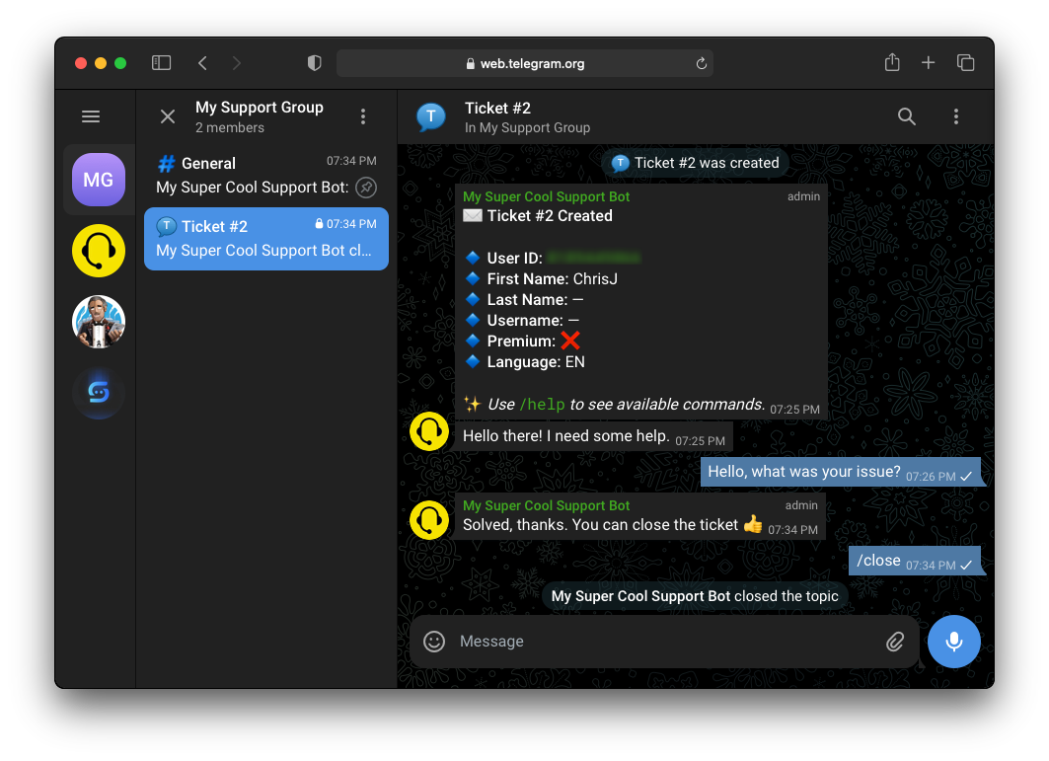Open My Super Cool Support Bot sender name in ticket message
Screen dimensions: 1049x761
pos(546,196)
